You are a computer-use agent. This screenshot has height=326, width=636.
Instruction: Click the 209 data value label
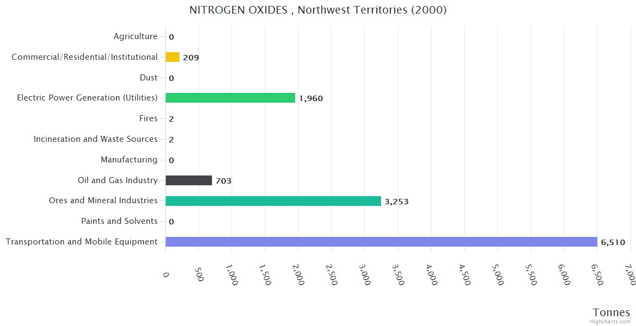(191, 58)
